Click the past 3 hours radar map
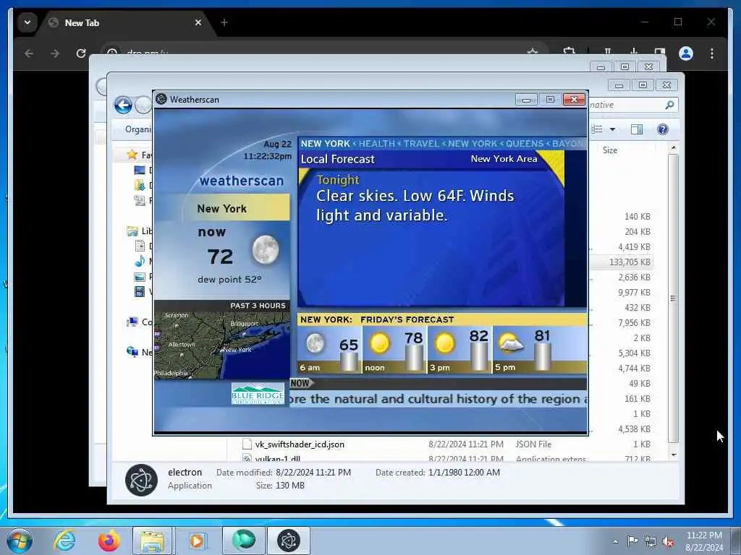The height and width of the screenshot is (555, 741). [x=222, y=345]
